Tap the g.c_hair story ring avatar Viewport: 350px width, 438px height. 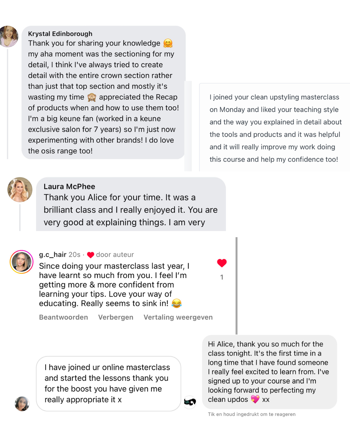(x=22, y=262)
